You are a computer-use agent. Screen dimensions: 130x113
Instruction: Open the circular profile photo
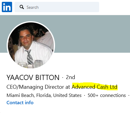coord(31,45)
